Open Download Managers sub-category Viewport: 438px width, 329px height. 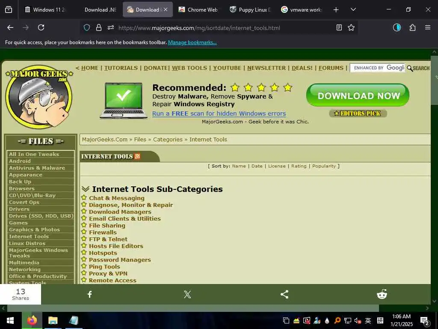(120, 212)
